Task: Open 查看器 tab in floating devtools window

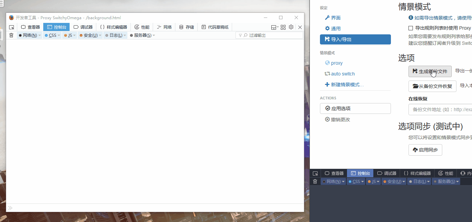Action: [30, 27]
